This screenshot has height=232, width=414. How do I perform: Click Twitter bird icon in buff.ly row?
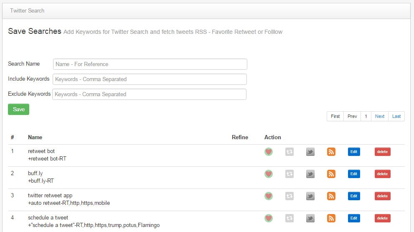310,174
